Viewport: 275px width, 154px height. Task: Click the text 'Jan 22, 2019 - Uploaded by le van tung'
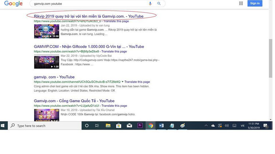point(85,25)
